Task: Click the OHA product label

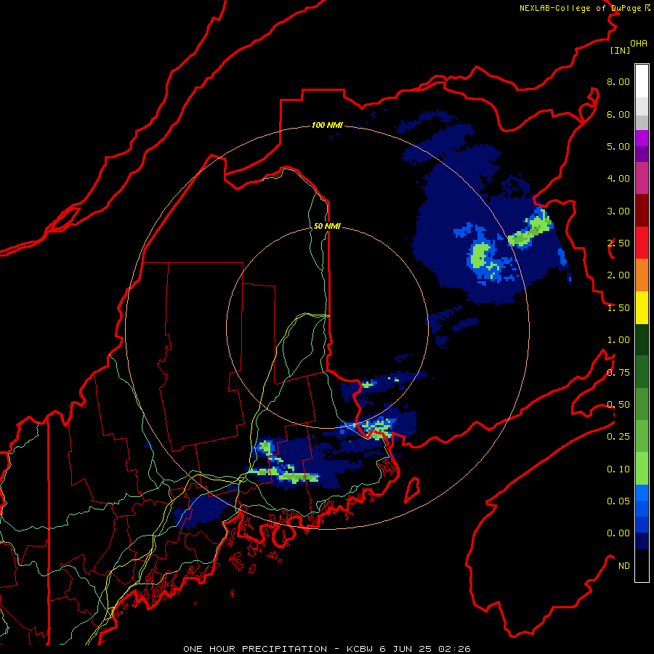Action: (639, 44)
